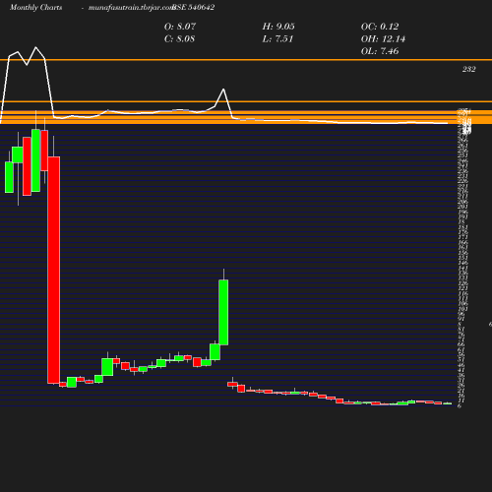This screenshot has height=492, width=492.
Task: Click the tallest red candlestick body
Action: (54, 270)
